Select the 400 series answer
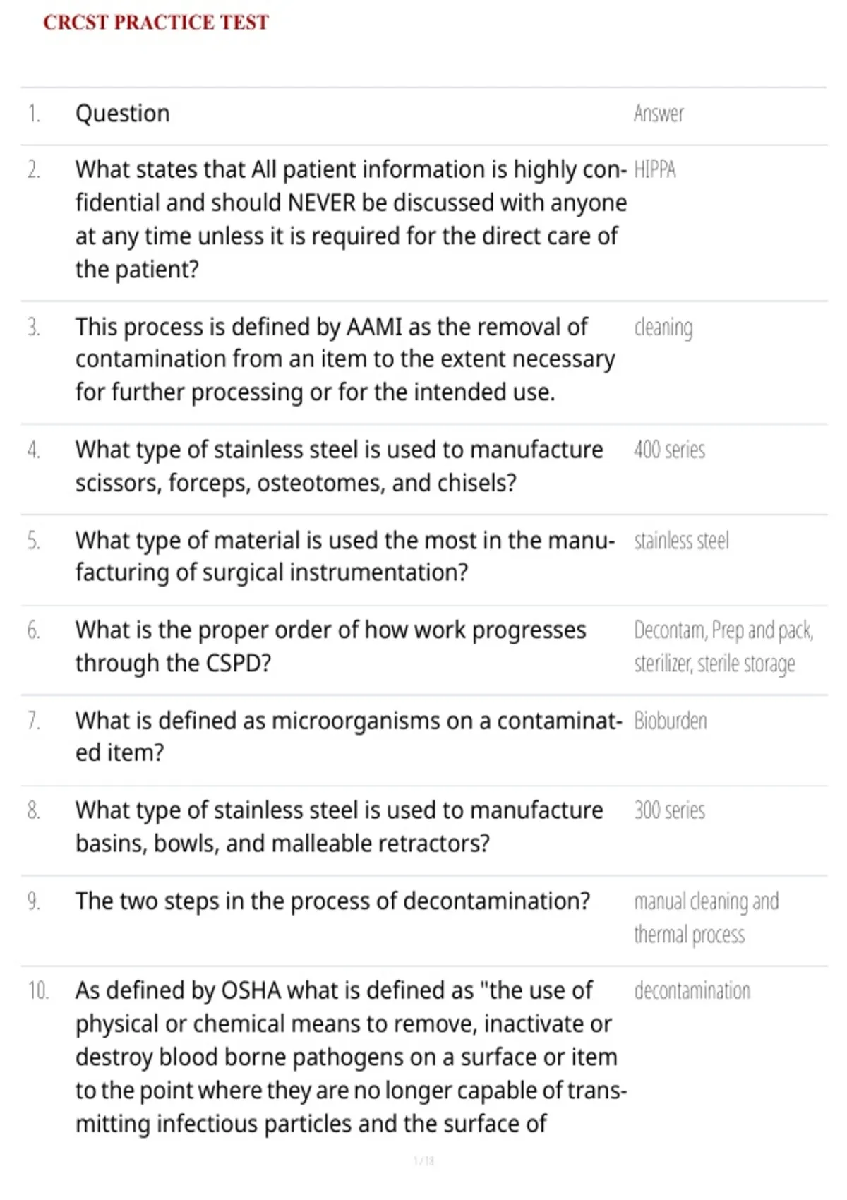The height and width of the screenshot is (1200, 847). pos(669,450)
